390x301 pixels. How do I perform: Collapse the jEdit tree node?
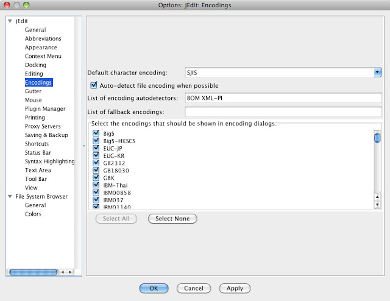click(10, 21)
